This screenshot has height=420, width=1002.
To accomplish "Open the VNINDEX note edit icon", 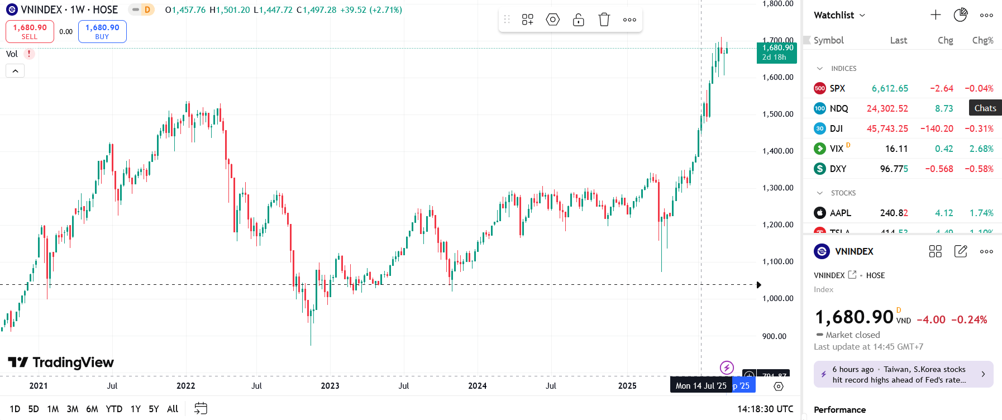I will coord(961,251).
